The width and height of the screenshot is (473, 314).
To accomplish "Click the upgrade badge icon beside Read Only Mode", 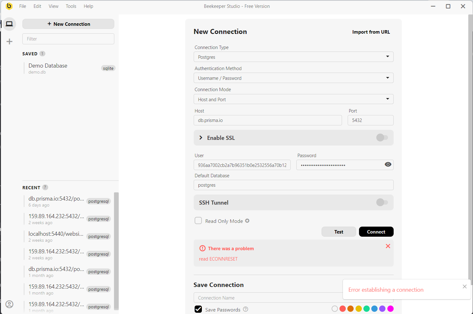I will click(x=247, y=221).
